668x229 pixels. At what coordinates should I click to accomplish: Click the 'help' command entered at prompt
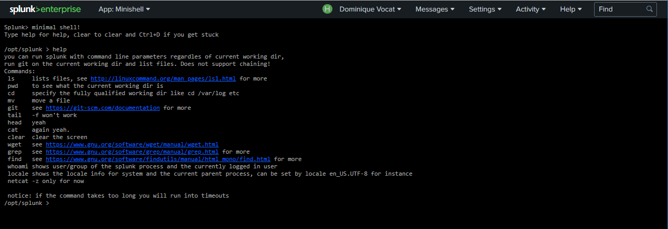(x=60, y=49)
